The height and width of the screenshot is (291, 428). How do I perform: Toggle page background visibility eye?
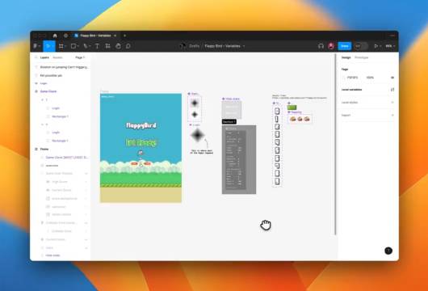392,78
